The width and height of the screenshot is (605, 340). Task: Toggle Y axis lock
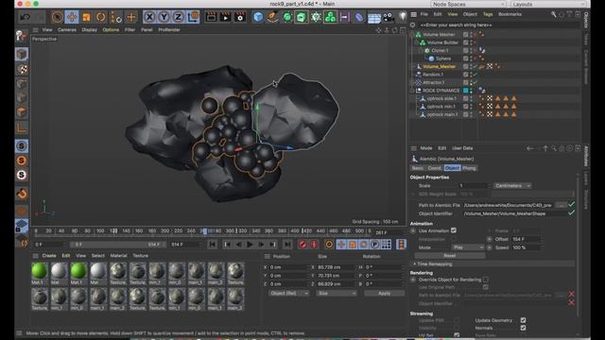click(x=164, y=17)
